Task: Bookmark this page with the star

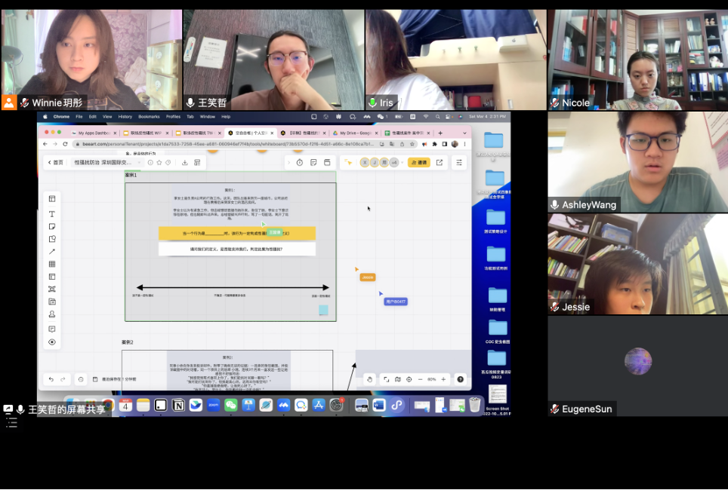Action: click(x=412, y=144)
